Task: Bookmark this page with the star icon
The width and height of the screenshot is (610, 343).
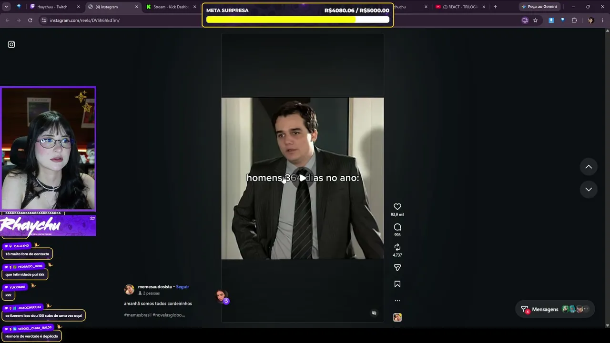Action: pos(535,20)
